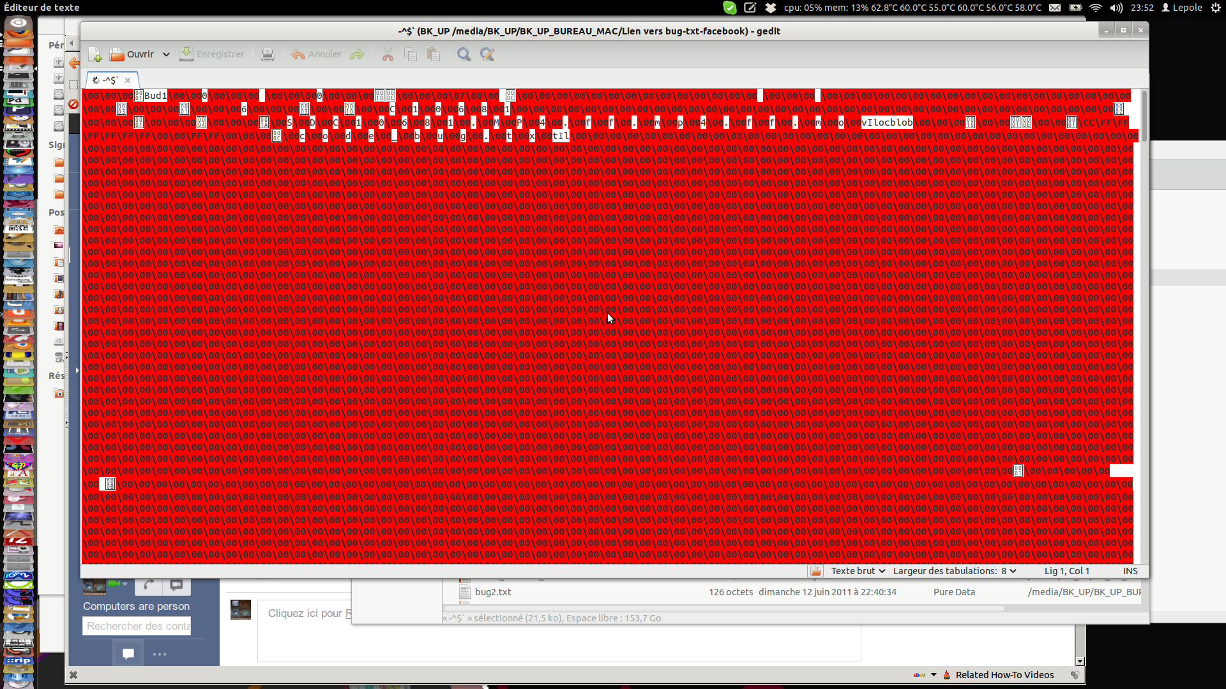This screenshot has height=689, width=1226.
Task: Open the volume indicator in top panel
Action: (1116, 8)
